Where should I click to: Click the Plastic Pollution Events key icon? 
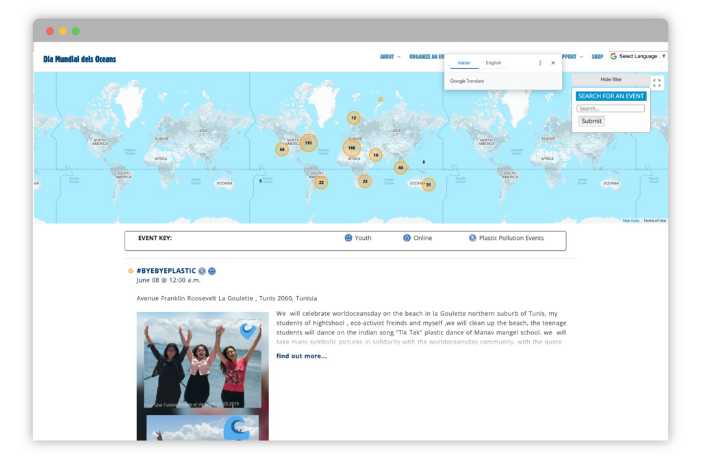coord(472,238)
